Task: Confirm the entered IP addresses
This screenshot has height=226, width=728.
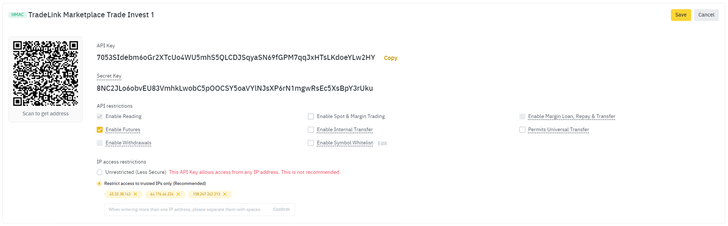Action: 281,209
